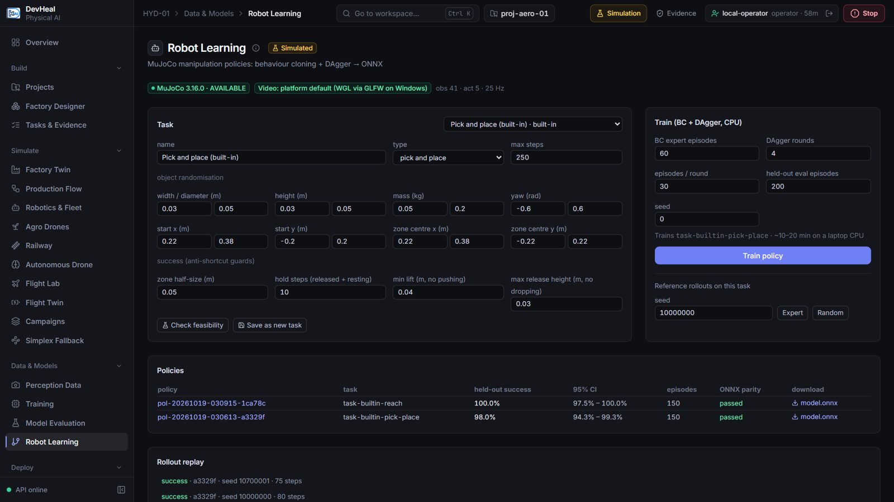Click the max steps input field
The image size is (894, 502).
pyautogui.click(x=566, y=157)
